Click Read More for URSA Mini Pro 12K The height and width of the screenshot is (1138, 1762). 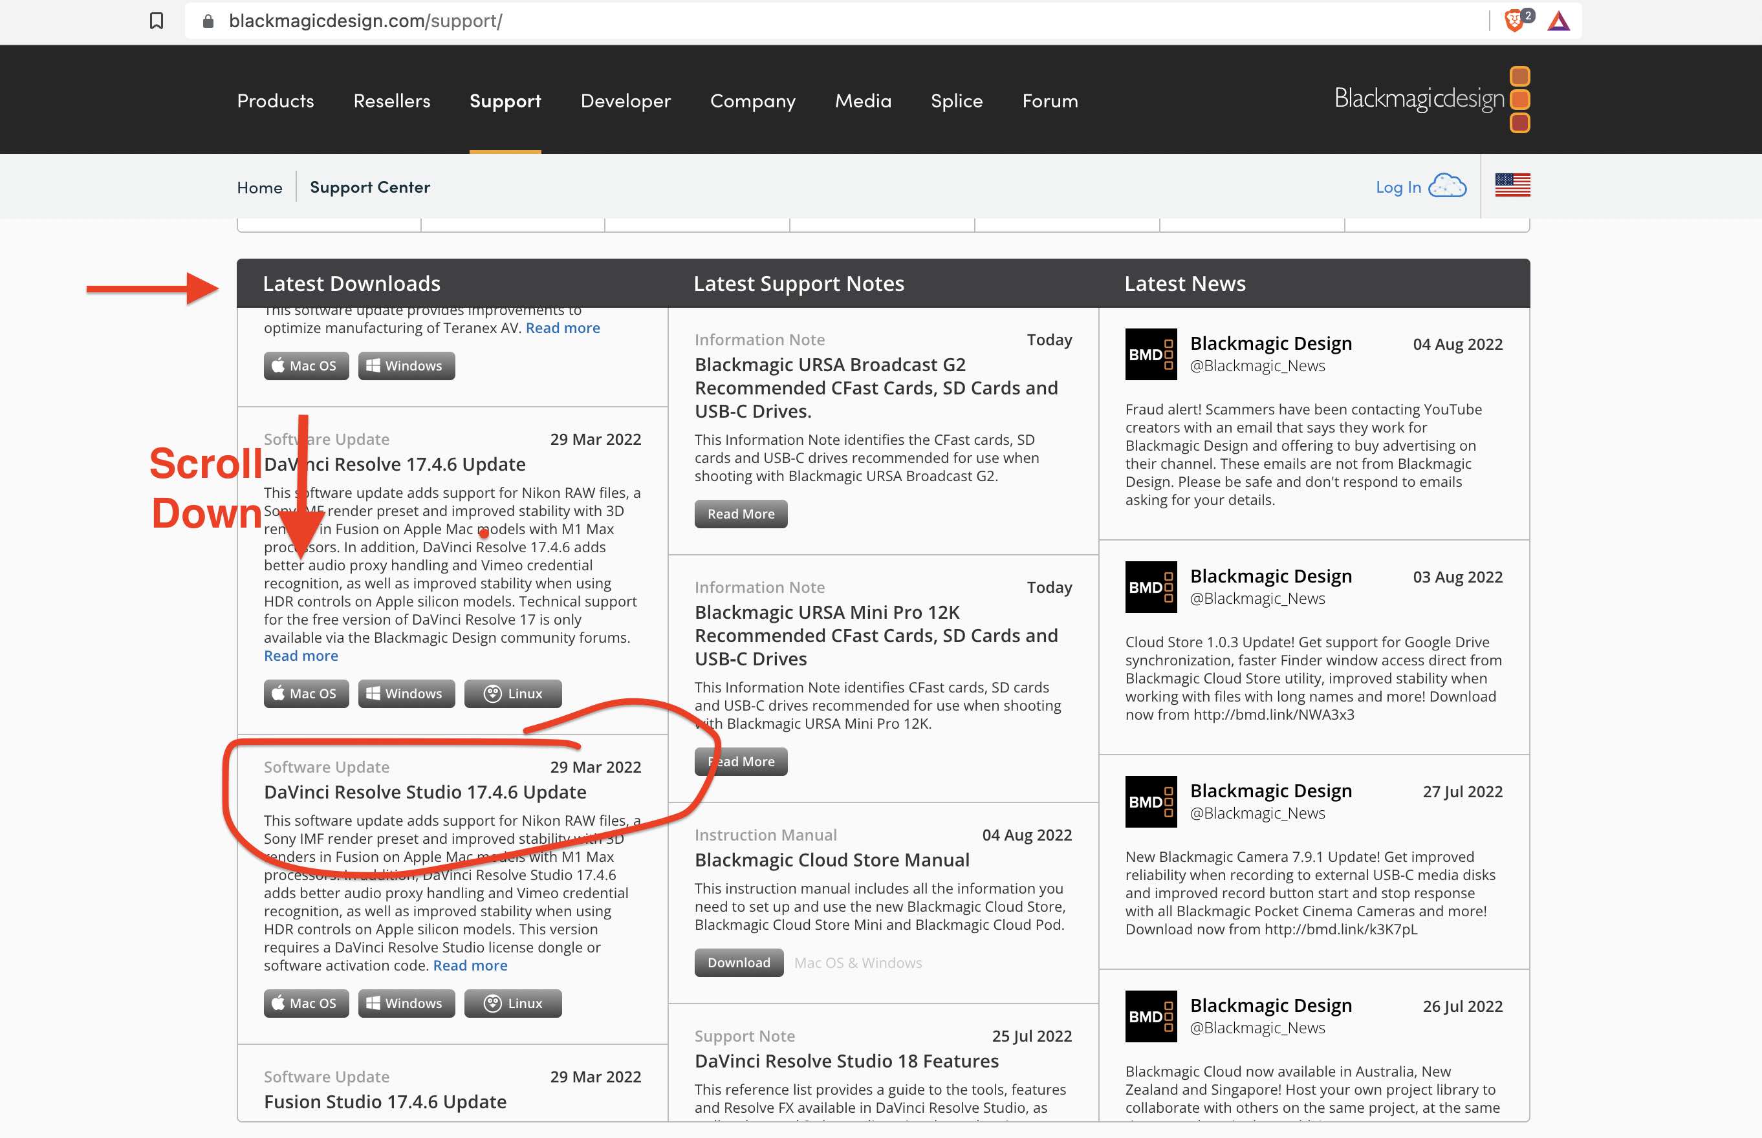tap(741, 761)
